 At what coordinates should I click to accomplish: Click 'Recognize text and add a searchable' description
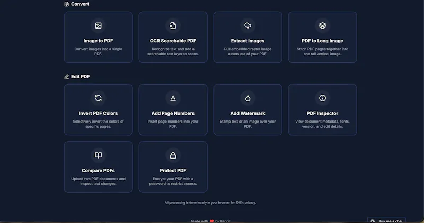pos(173,51)
